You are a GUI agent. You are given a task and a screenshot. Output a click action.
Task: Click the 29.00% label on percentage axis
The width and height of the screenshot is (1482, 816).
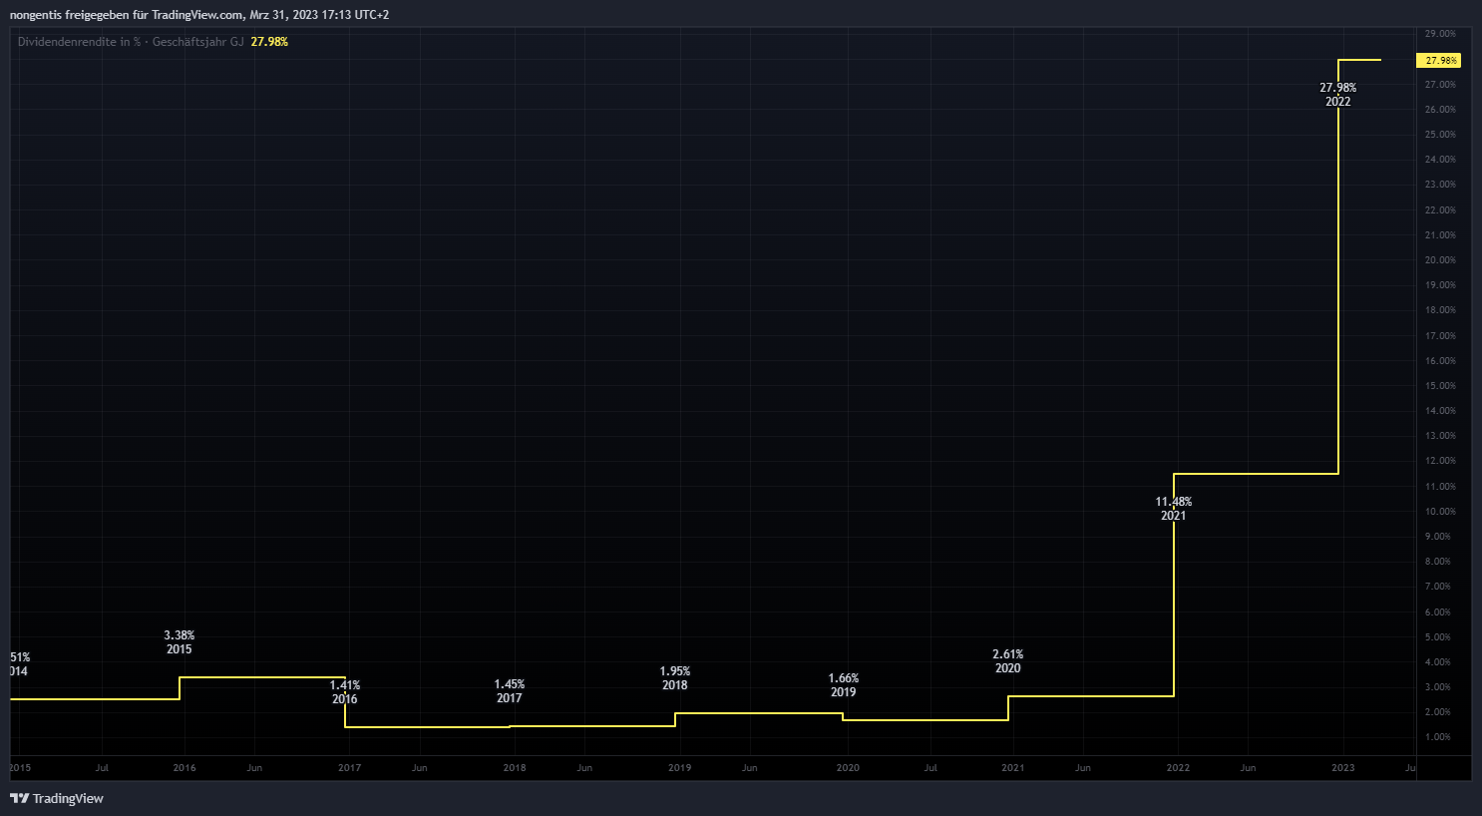click(x=1440, y=34)
